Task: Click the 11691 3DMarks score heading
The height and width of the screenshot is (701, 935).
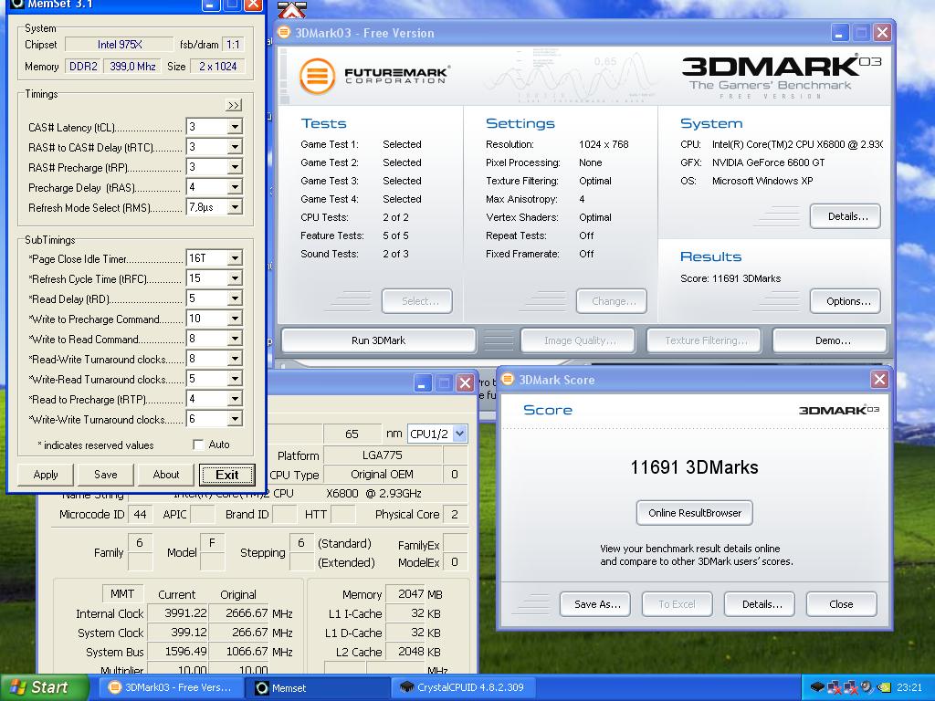Action: tap(694, 466)
